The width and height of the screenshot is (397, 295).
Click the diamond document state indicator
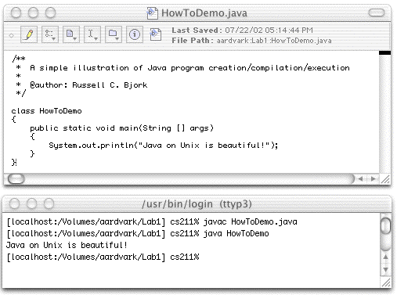pos(12,35)
